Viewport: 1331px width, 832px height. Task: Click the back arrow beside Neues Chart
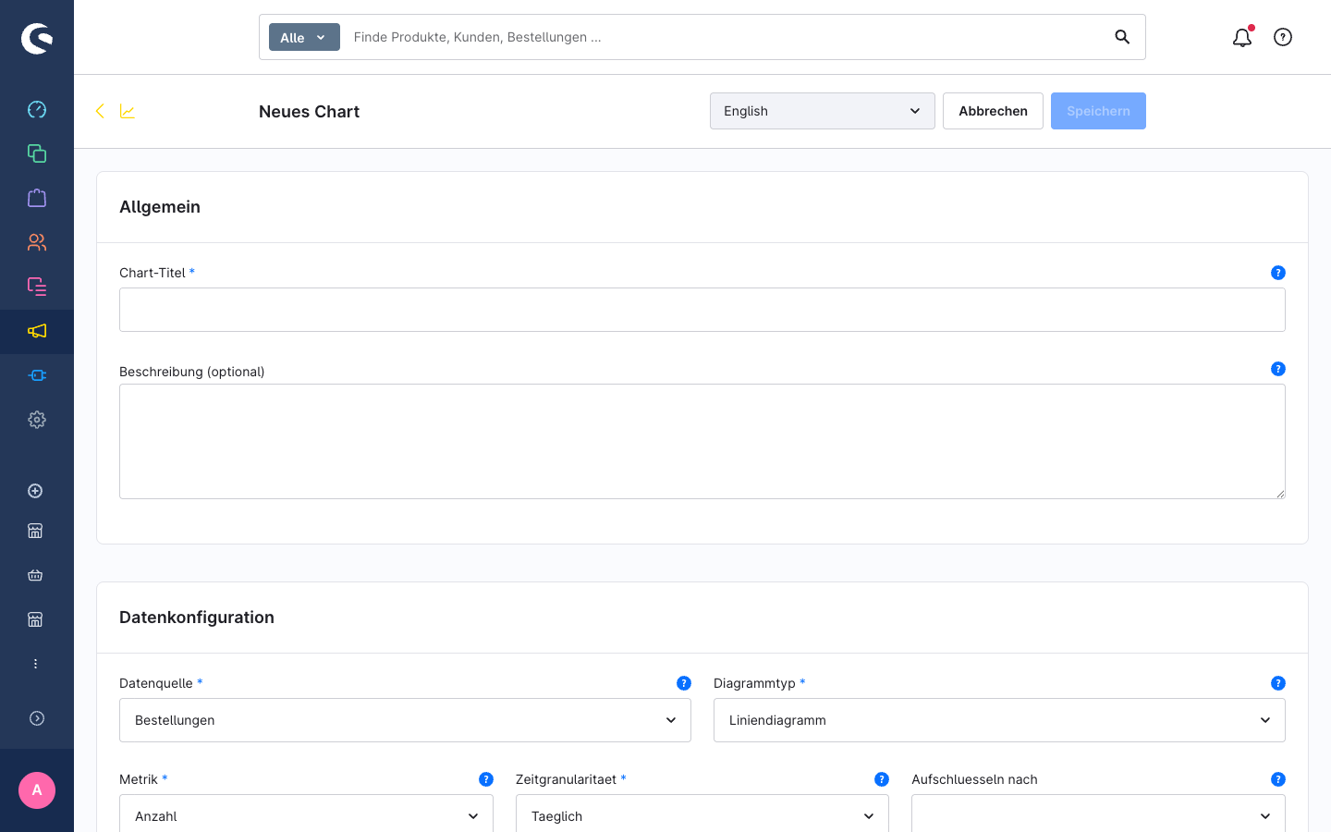pos(100,111)
